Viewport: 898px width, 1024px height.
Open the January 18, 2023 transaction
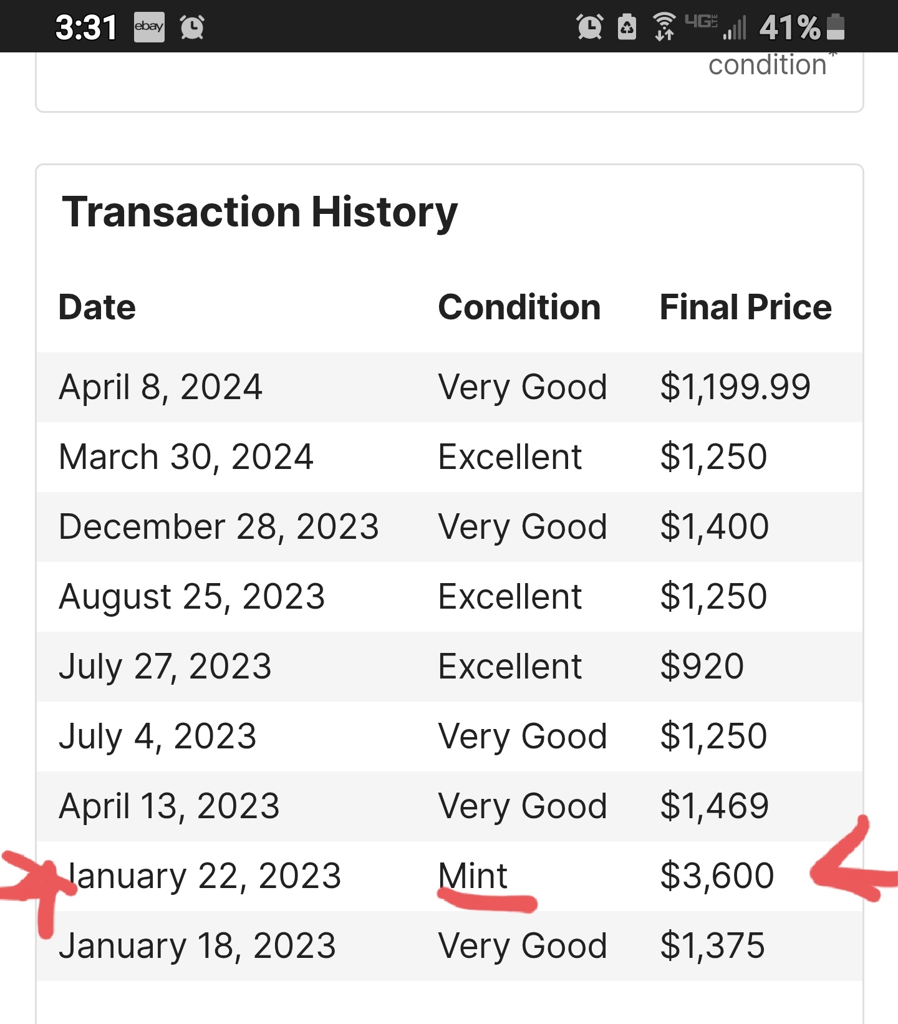450,946
